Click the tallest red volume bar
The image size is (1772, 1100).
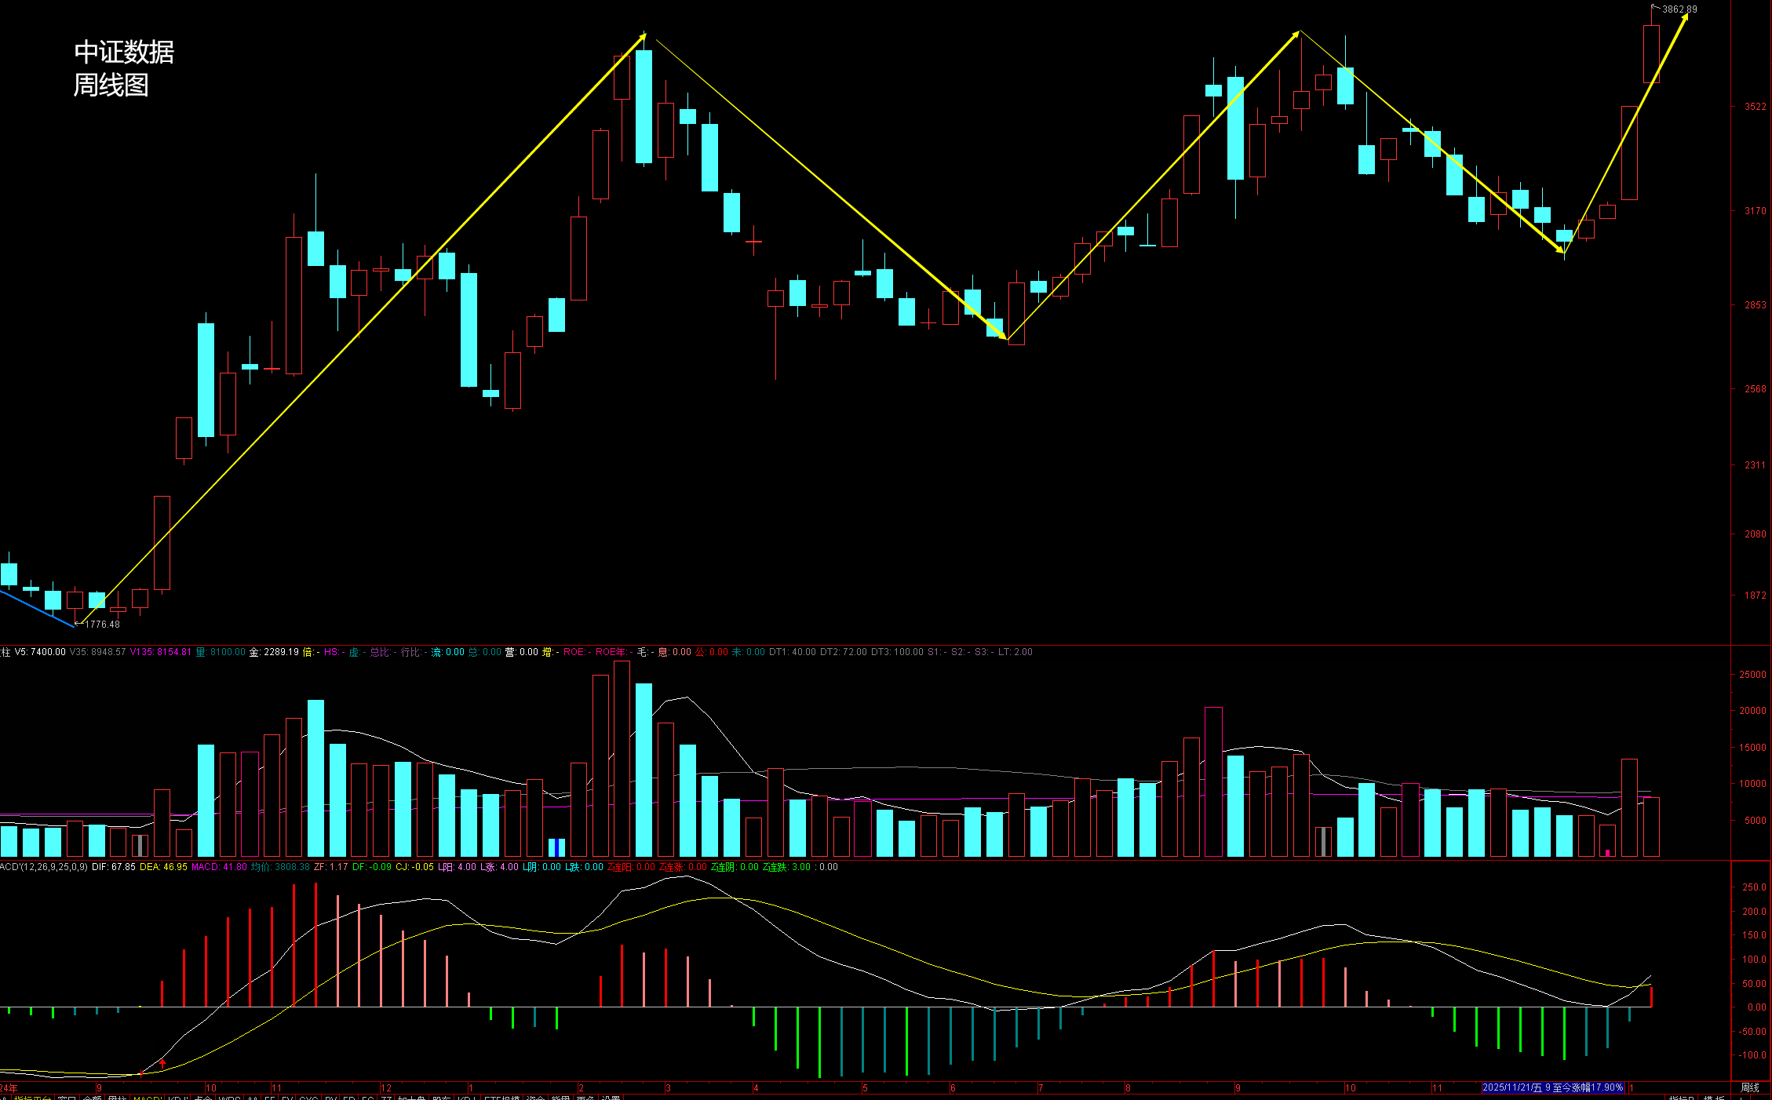click(x=622, y=757)
